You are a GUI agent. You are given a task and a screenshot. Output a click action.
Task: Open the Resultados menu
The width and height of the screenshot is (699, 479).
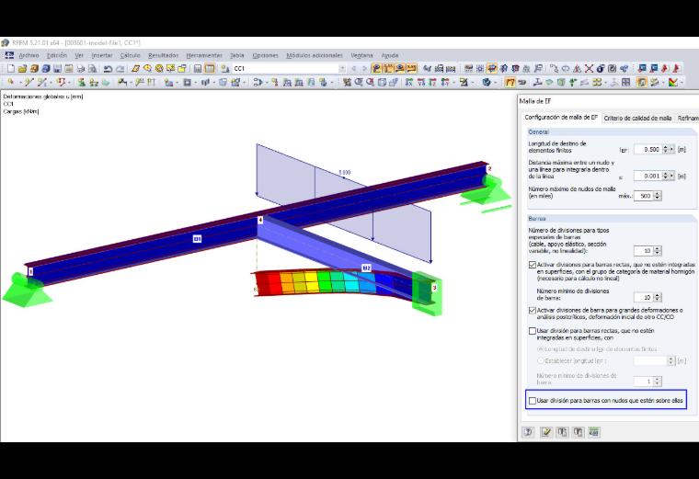click(x=163, y=55)
